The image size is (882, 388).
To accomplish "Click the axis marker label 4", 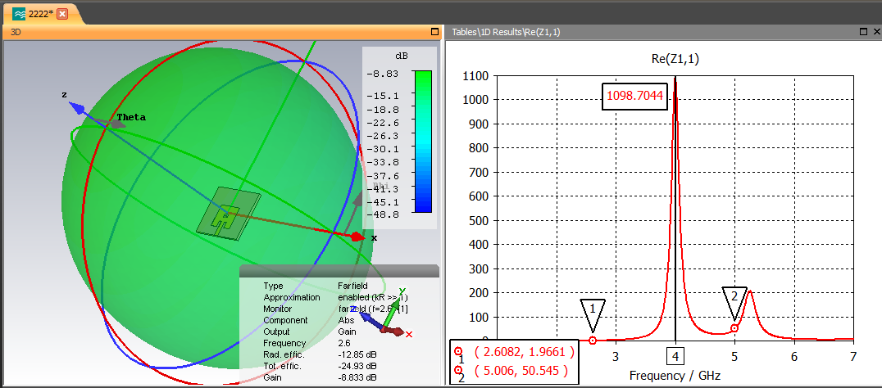I will click(675, 356).
